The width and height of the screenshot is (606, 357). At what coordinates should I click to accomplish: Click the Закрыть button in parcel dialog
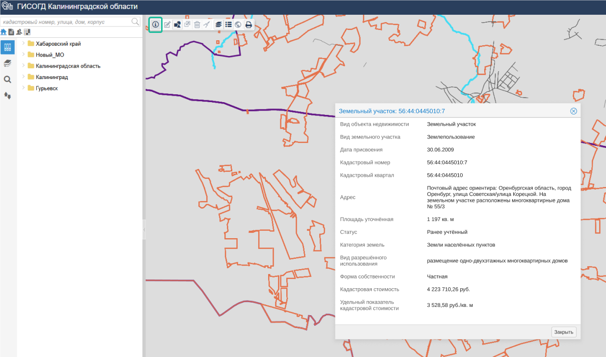(x=564, y=332)
